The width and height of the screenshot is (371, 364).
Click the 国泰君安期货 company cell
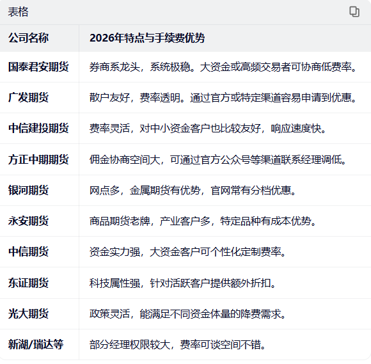point(38,67)
